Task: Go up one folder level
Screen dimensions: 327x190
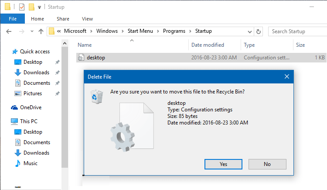Action: (41, 31)
